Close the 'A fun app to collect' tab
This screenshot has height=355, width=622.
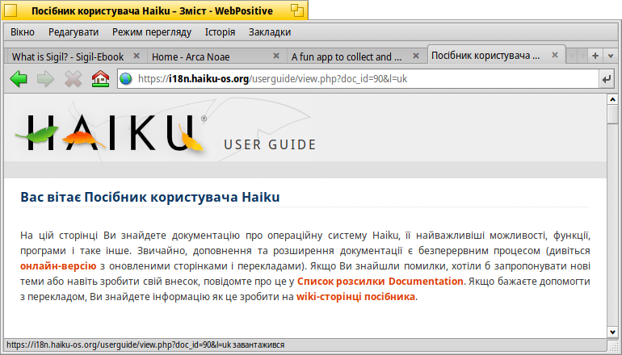click(416, 56)
